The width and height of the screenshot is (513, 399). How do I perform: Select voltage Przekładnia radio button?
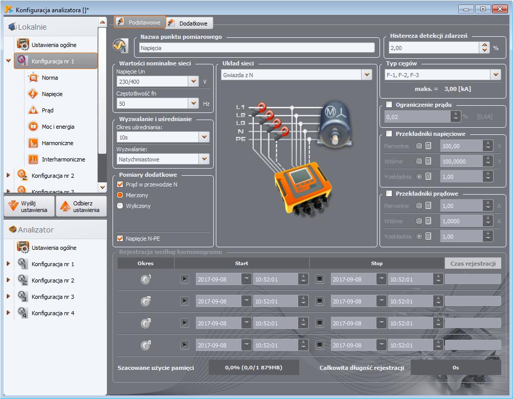click(x=419, y=176)
